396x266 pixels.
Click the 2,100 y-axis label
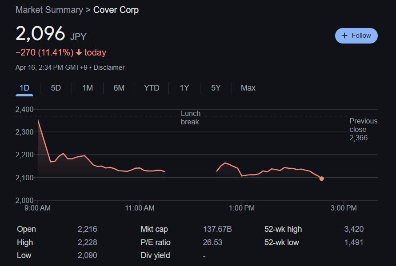coord(24,178)
